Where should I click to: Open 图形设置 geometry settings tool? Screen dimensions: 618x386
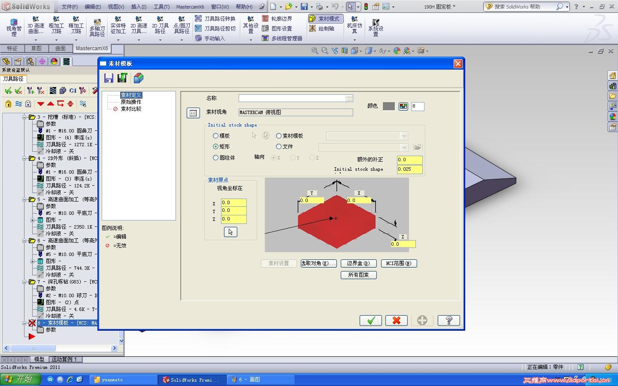click(x=277, y=28)
